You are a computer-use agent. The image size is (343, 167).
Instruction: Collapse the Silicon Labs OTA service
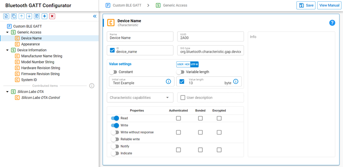click(7, 92)
